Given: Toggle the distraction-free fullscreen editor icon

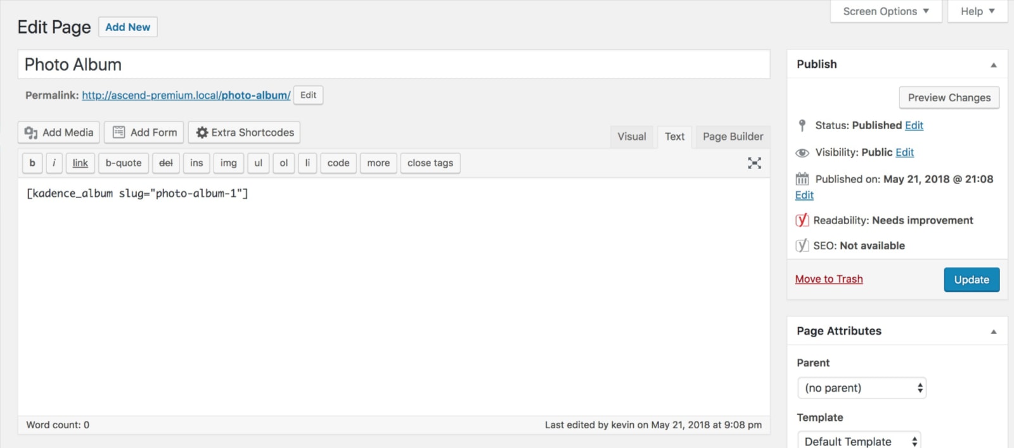Looking at the screenshot, I should click(x=754, y=163).
